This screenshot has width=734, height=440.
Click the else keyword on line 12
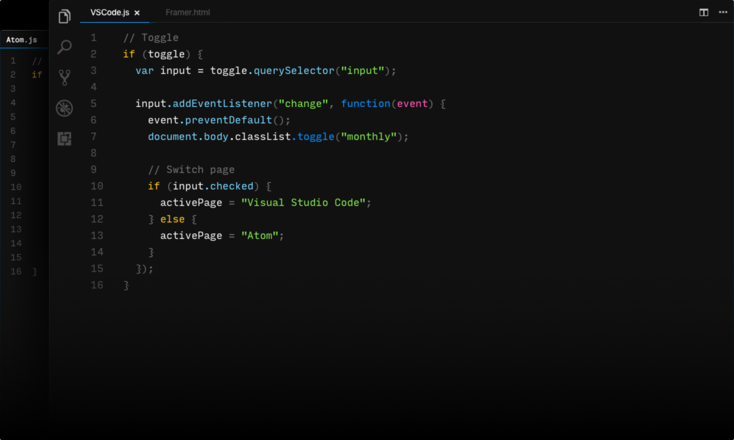point(172,219)
